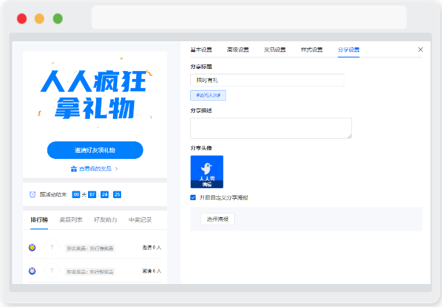The width and height of the screenshot is (442, 307).
Task: Click the countdown seconds box showing 25
Action: 117,194
